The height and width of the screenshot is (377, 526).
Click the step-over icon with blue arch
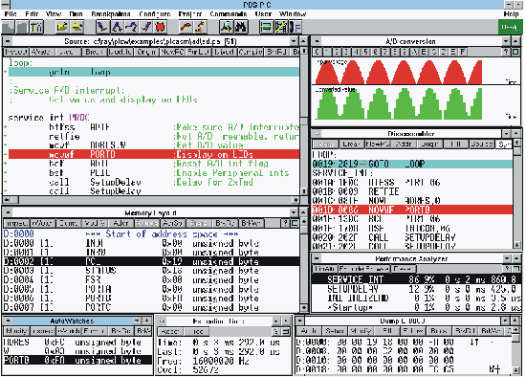point(117,27)
